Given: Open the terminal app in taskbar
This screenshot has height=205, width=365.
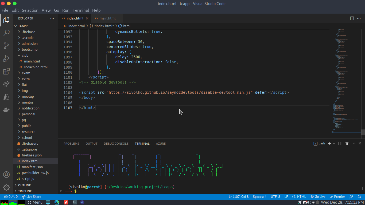Looking at the screenshot, I should (75, 202).
